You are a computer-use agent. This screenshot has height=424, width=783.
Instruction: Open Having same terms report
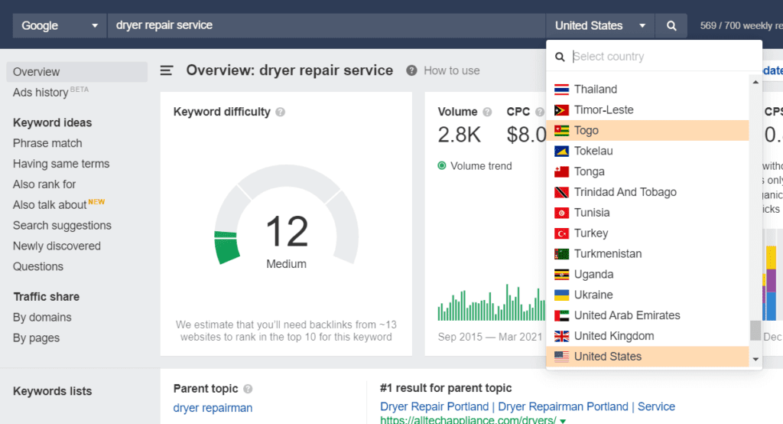pyautogui.click(x=61, y=164)
